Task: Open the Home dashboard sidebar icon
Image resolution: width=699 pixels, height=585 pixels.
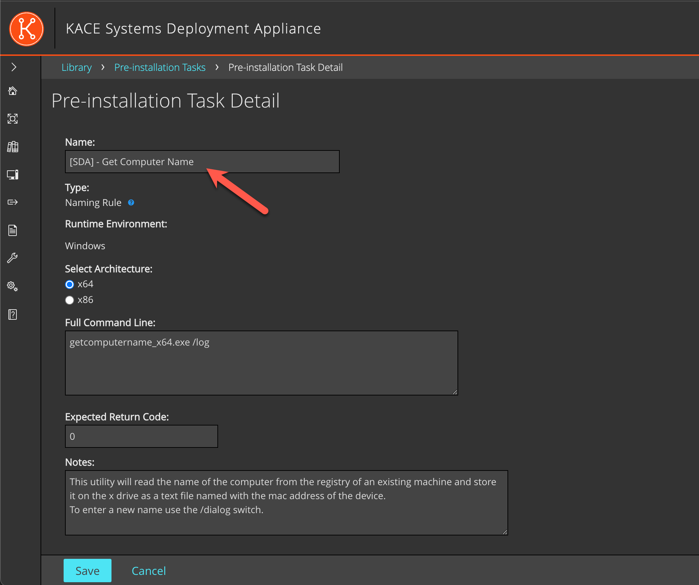Action: (13, 91)
